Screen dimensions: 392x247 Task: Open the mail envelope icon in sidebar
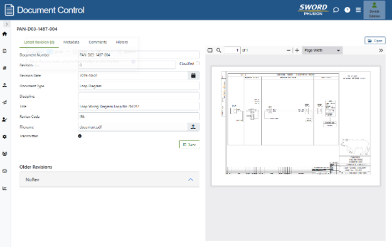(x=4, y=171)
